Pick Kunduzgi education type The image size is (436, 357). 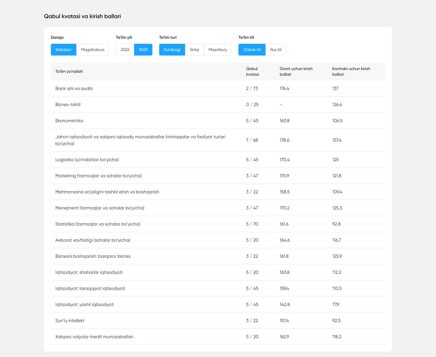pyautogui.click(x=172, y=50)
